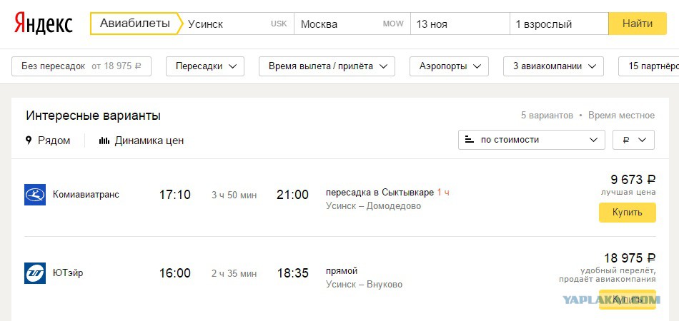
Task: Select the Авиабилеты service tab
Action: (135, 24)
